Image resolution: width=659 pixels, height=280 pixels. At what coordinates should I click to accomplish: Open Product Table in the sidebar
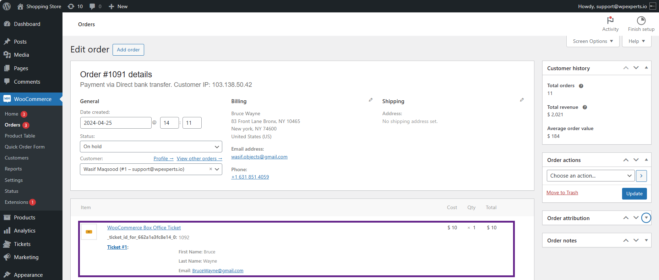click(x=20, y=136)
